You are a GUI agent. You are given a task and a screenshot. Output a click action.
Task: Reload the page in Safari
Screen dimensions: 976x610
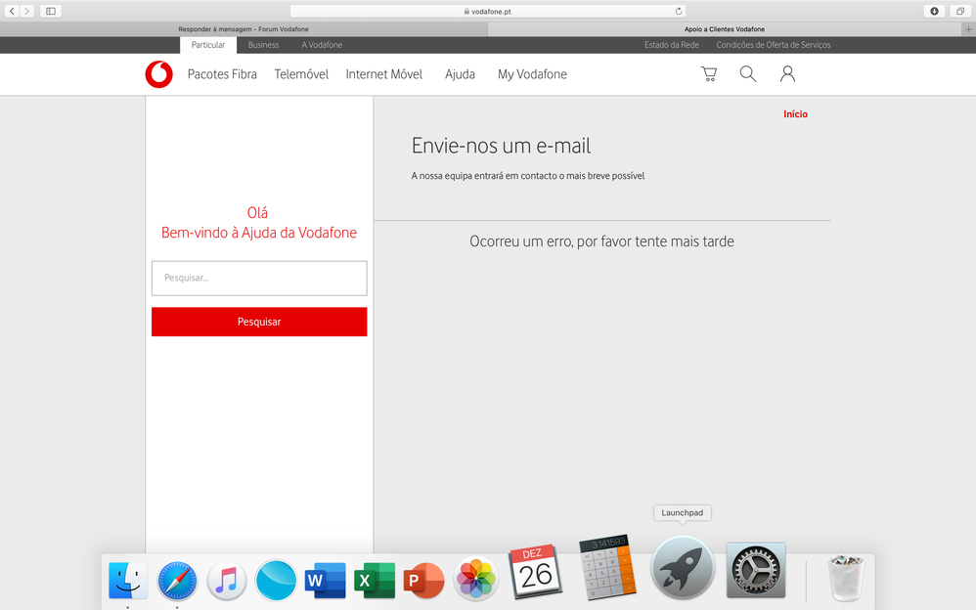click(679, 11)
